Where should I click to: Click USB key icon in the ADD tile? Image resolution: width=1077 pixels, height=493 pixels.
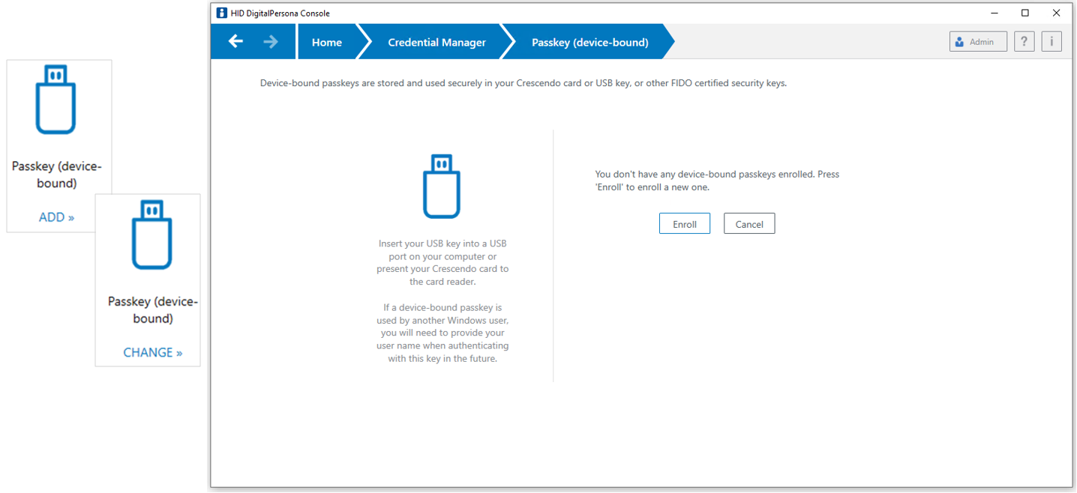click(55, 99)
